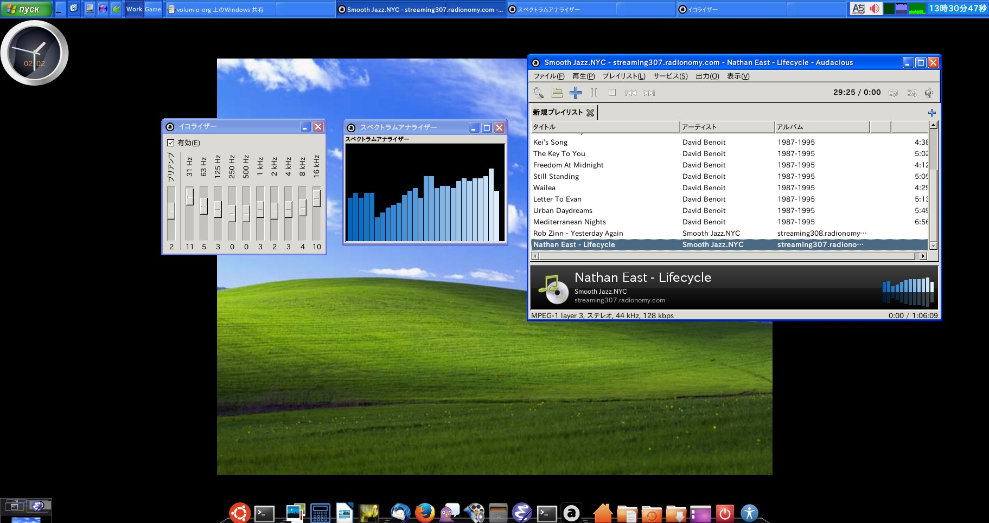This screenshot has width=989, height=523.
Task: Stop playback with the stop button
Action: [612, 93]
